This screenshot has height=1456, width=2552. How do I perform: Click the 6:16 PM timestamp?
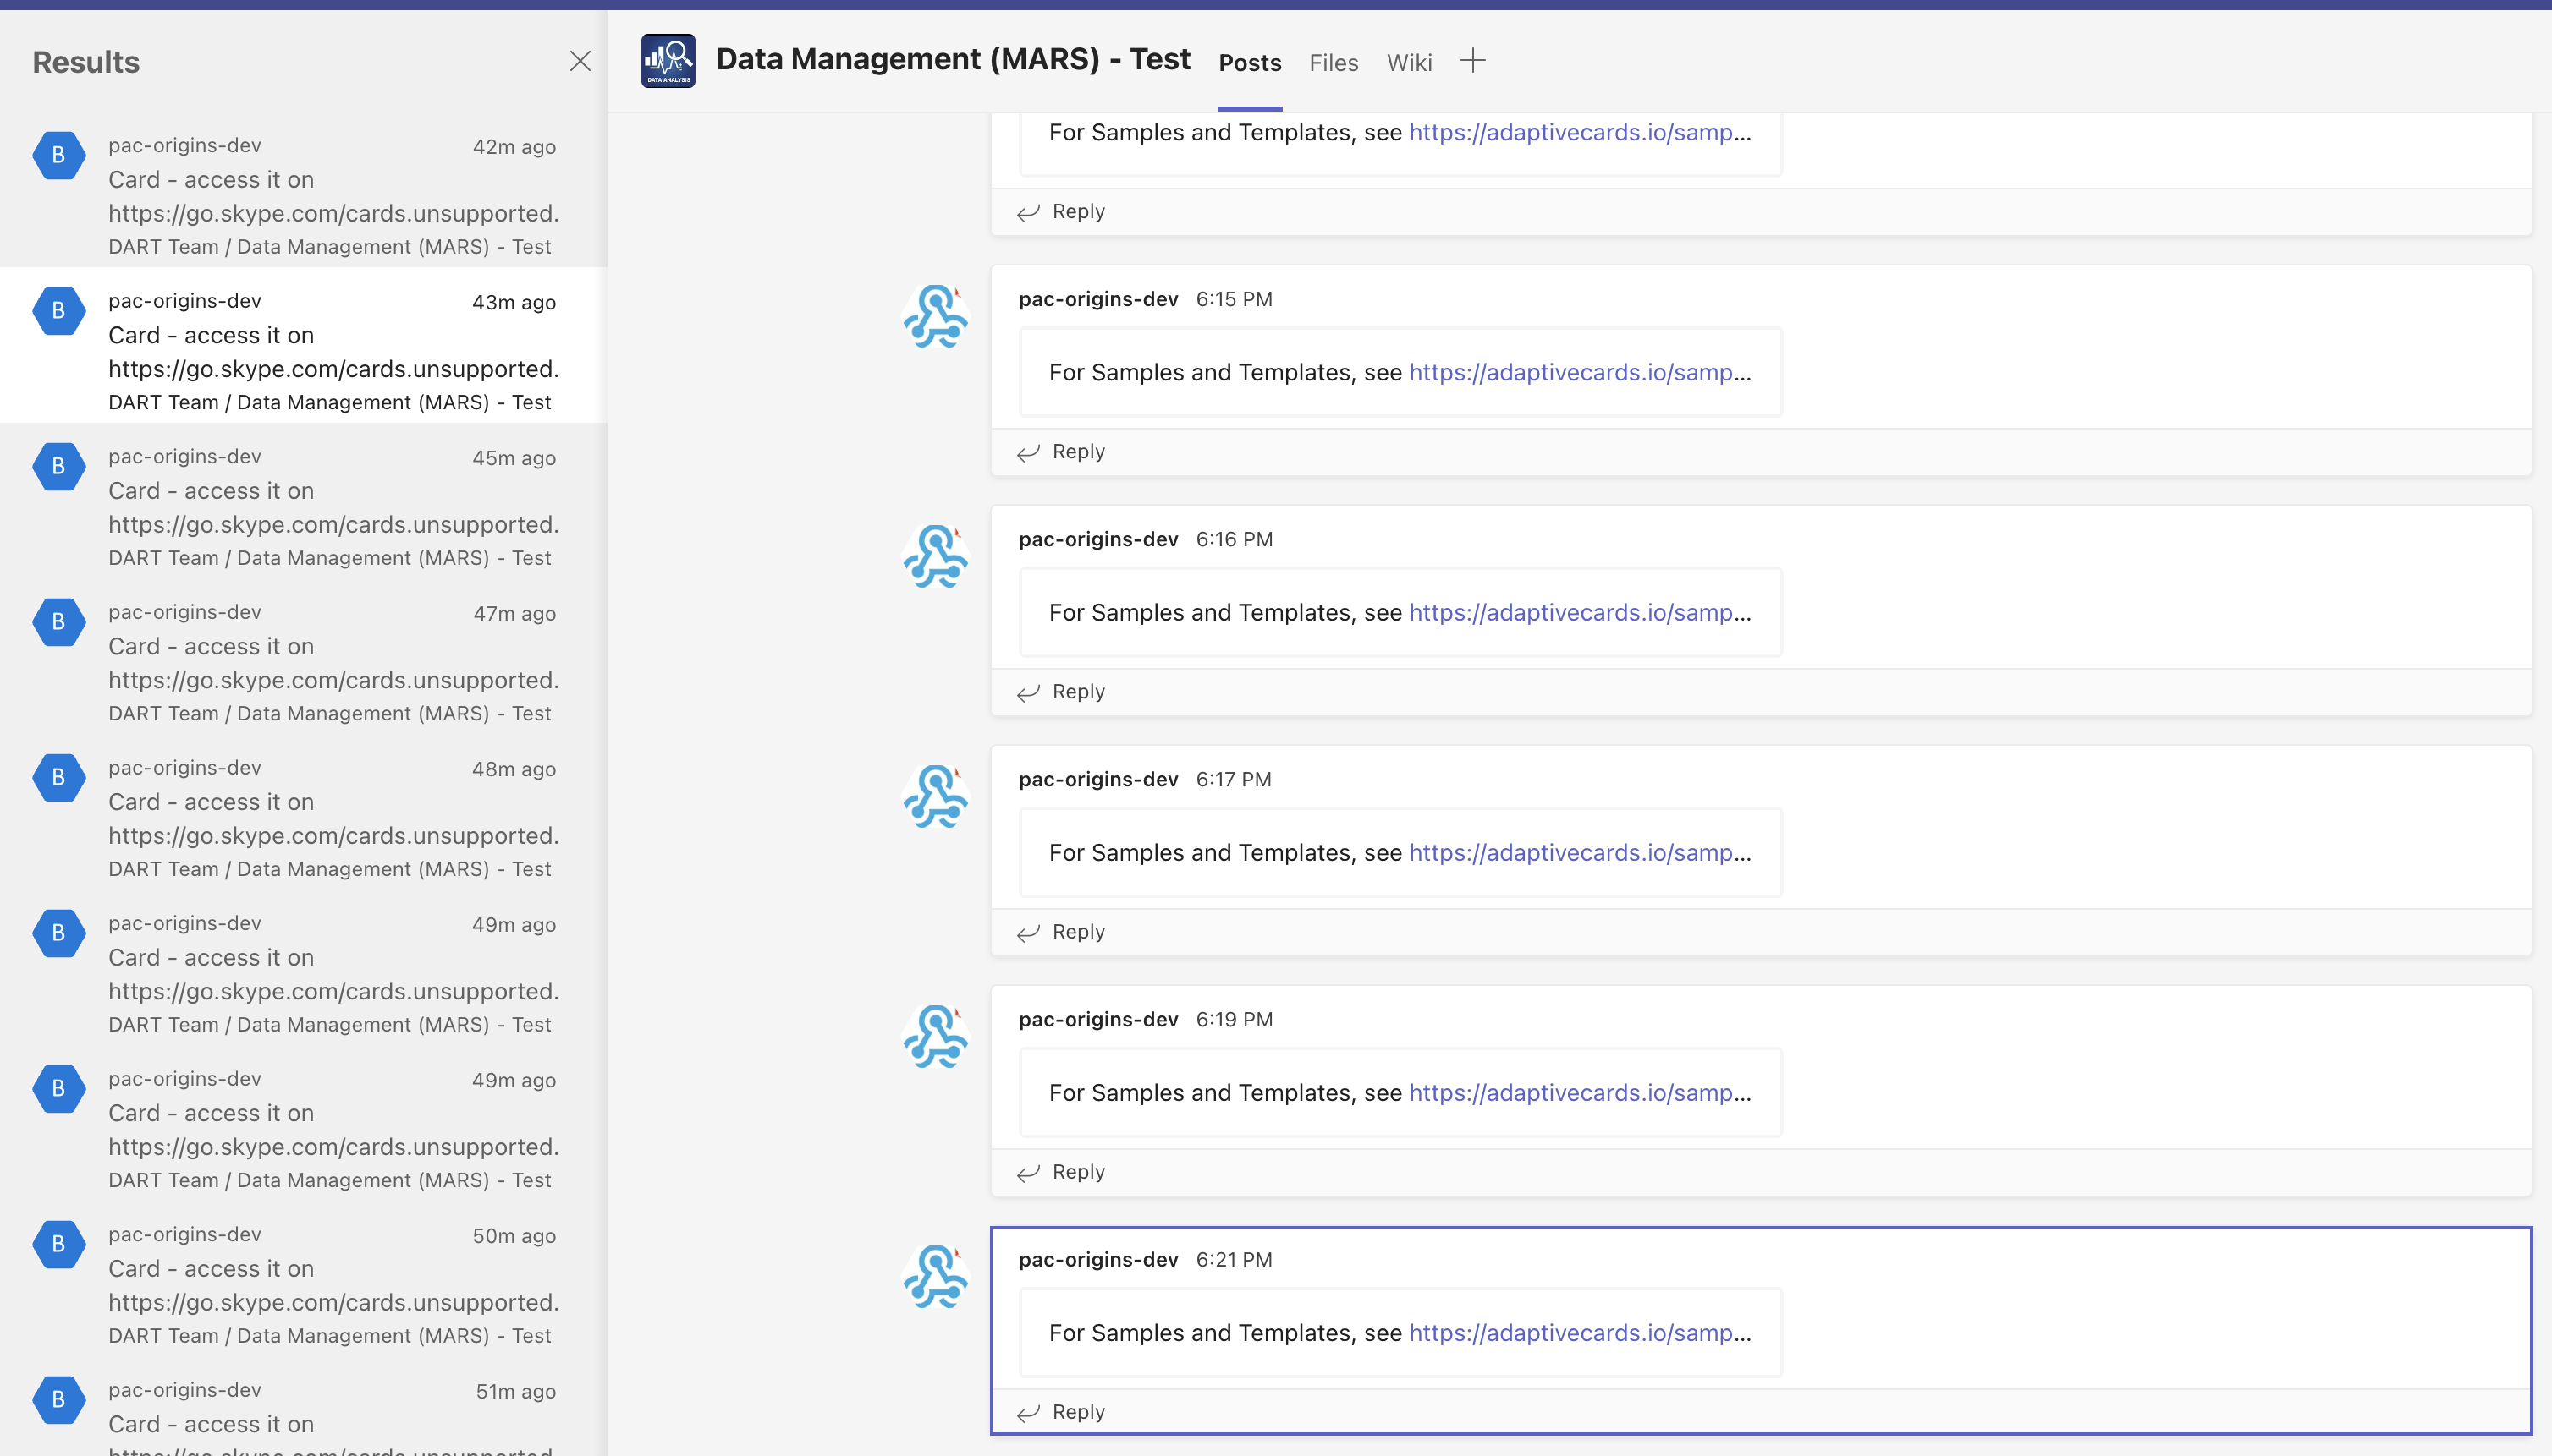pos(1234,539)
